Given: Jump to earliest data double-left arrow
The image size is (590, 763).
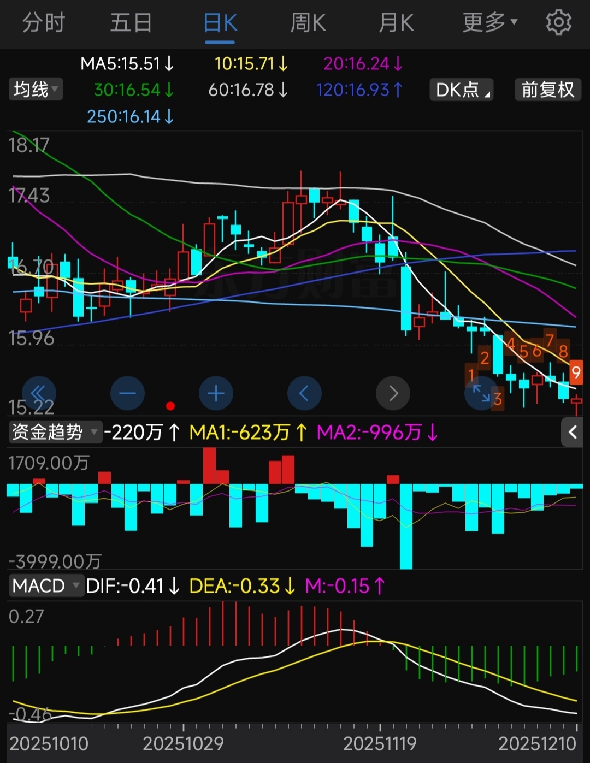Looking at the screenshot, I should (x=39, y=393).
